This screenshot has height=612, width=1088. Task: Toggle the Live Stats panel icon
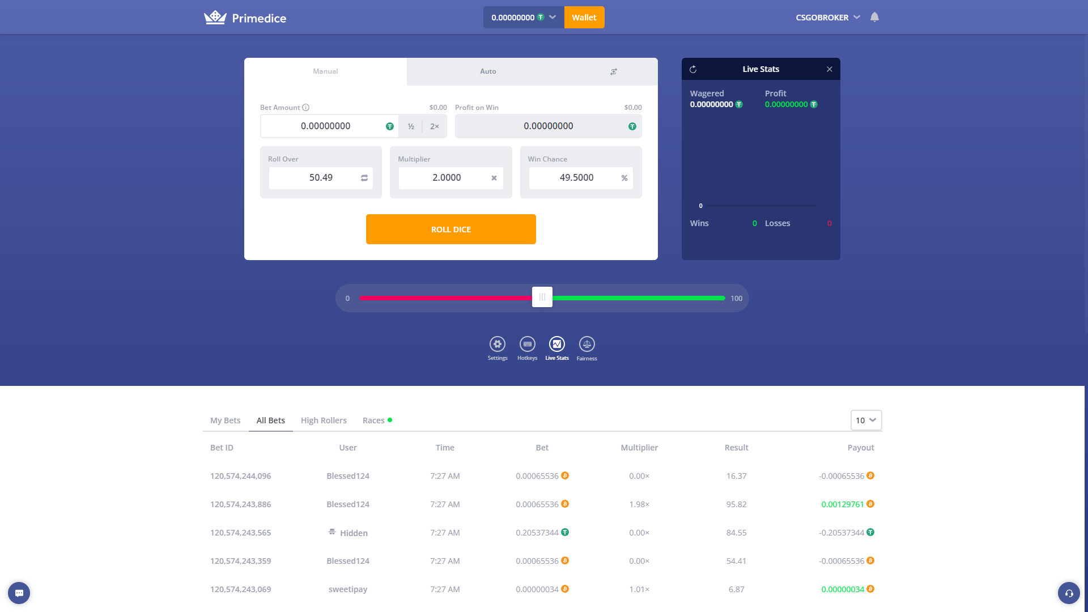[556, 344]
